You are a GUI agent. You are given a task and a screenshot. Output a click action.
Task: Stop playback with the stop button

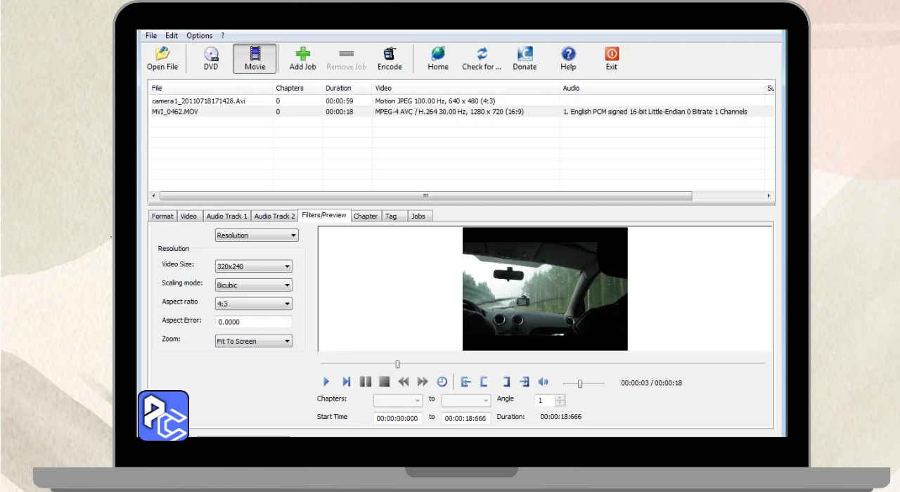384,382
